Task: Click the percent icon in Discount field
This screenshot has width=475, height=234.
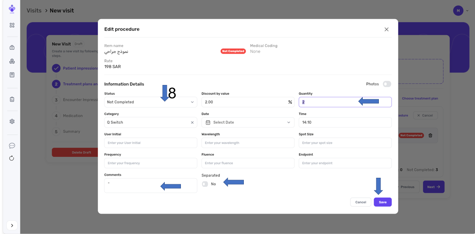Action: coord(290,102)
